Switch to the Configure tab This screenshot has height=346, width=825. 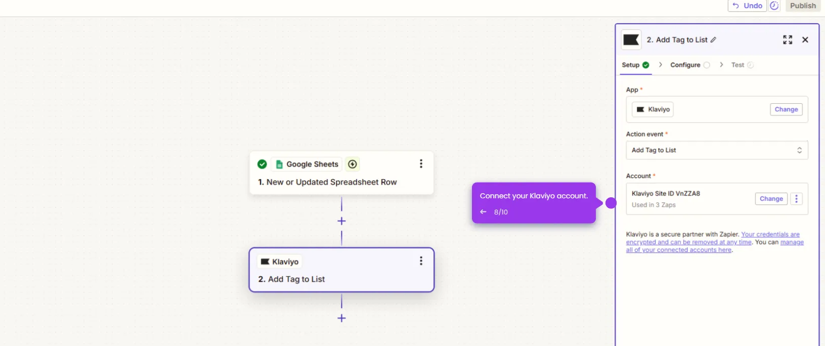coord(690,65)
